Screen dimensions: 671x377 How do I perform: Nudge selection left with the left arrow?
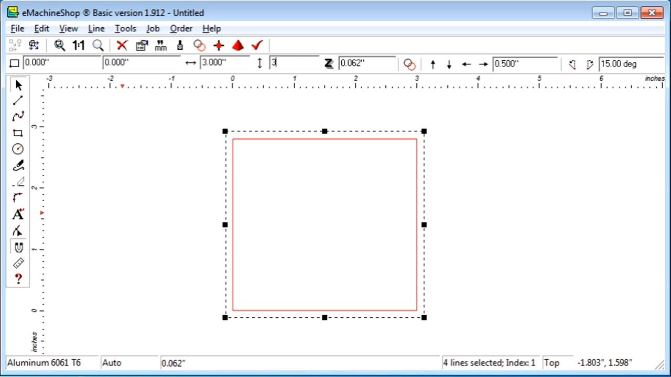tap(466, 64)
